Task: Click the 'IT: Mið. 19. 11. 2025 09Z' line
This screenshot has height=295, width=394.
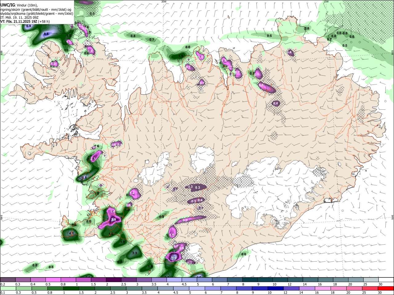Action: coord(19,18)
